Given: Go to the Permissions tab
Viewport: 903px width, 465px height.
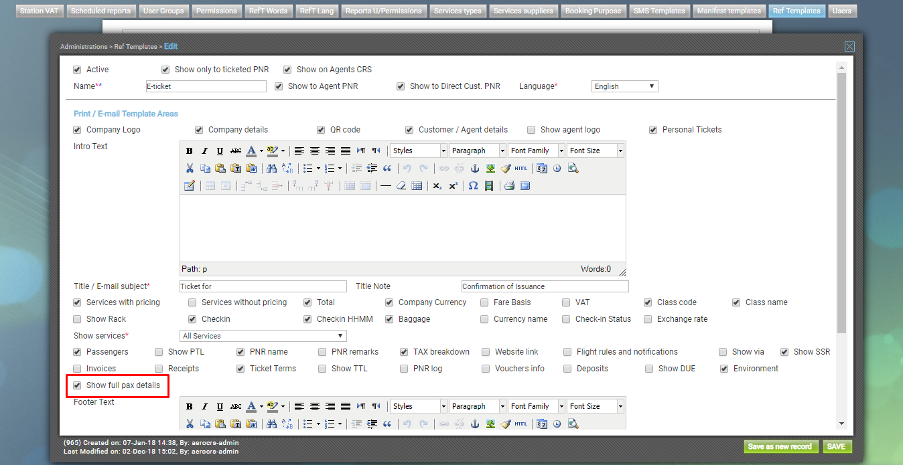Looking at the screenshot, I should coord(217,11).
